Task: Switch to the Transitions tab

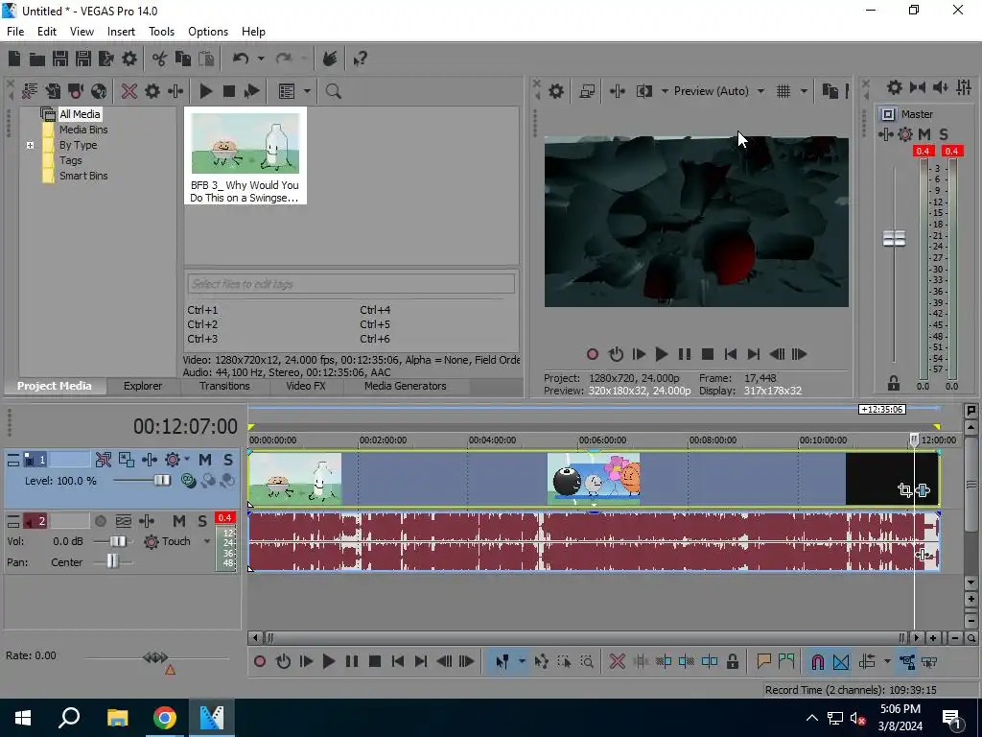Action: tap(224, 386)
